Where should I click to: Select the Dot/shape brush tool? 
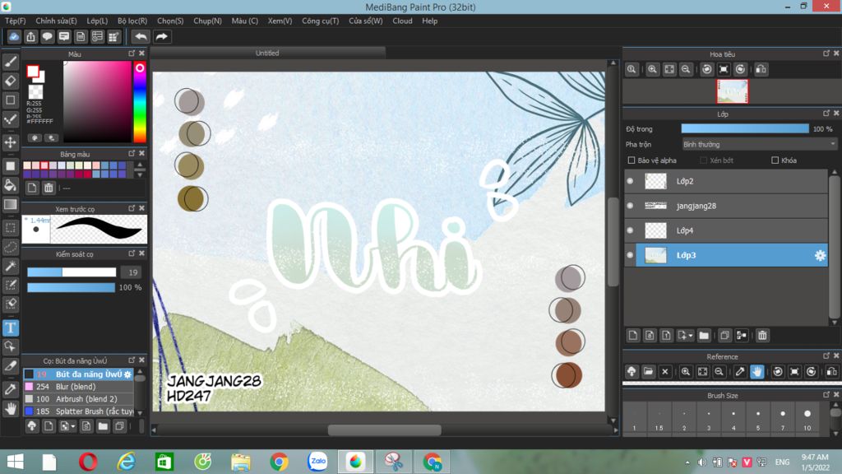tap(10, 118)
